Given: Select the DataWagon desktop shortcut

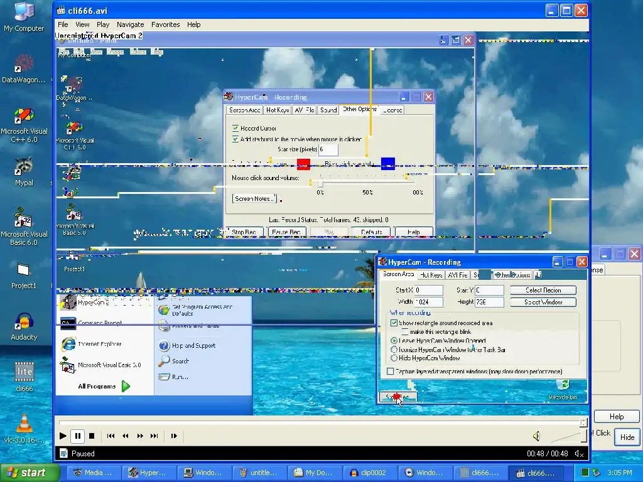Looking at the screenshot, I should pos(24,69).
